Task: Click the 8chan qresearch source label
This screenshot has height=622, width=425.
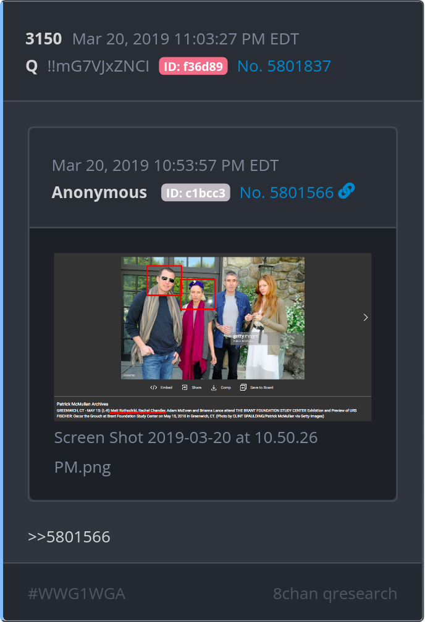Action: tap(335, 594)
